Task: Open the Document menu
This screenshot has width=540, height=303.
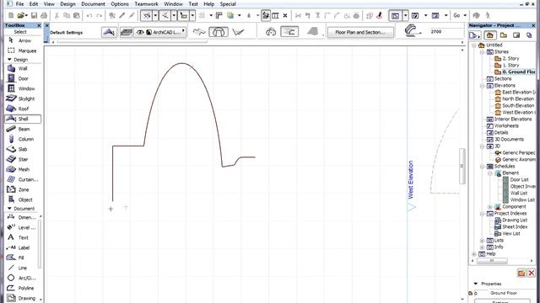Action: click(x=93, y=4)
